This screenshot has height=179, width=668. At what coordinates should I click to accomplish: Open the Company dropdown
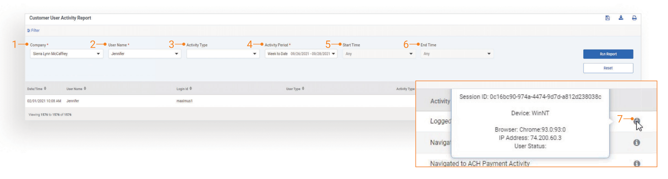(66, 54)
